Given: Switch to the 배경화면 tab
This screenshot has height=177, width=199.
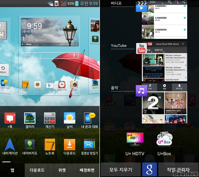Looking at the screenshot, I should coord(87,170).
